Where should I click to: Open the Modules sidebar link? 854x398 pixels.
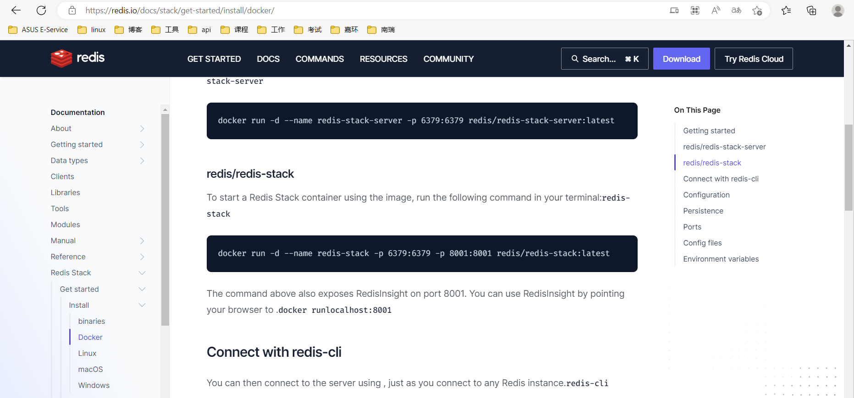[x=65, y=225]
